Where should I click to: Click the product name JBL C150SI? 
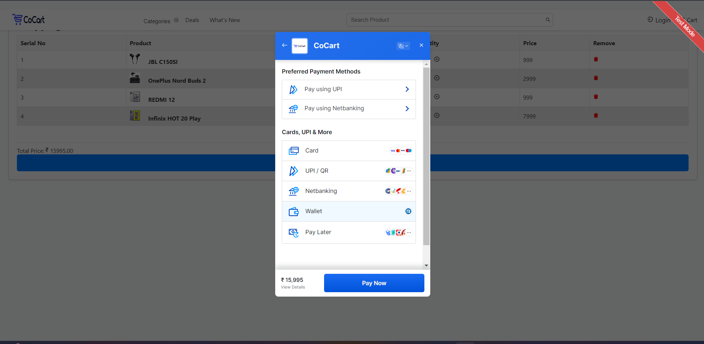pos(163,62)
